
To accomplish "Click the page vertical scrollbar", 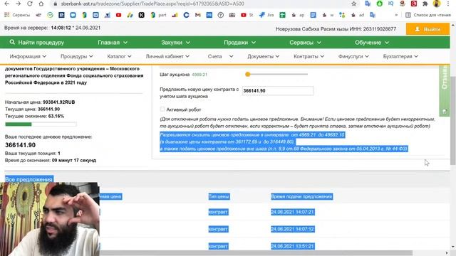I will pos(453,122).
